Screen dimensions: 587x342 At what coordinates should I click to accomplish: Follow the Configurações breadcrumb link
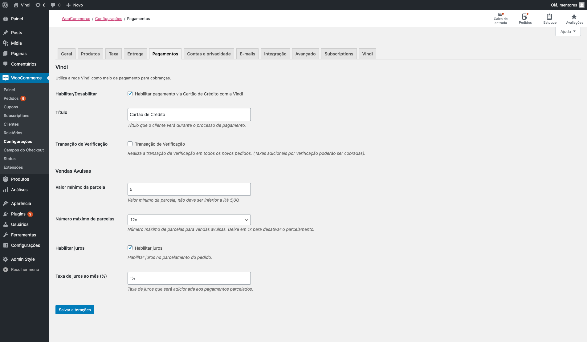click(x=108, y=18)
